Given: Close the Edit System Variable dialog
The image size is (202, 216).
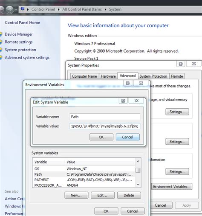Looking at the screenshot, I should (x=136, y=101).
